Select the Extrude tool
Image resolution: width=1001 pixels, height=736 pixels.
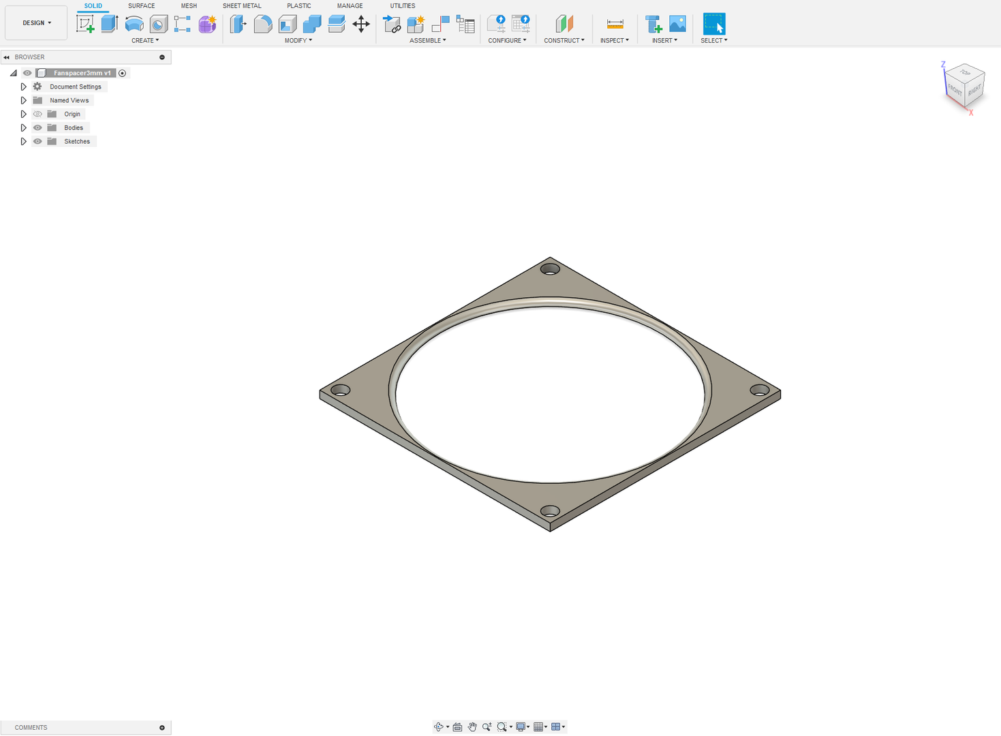[x=110, y=24]
